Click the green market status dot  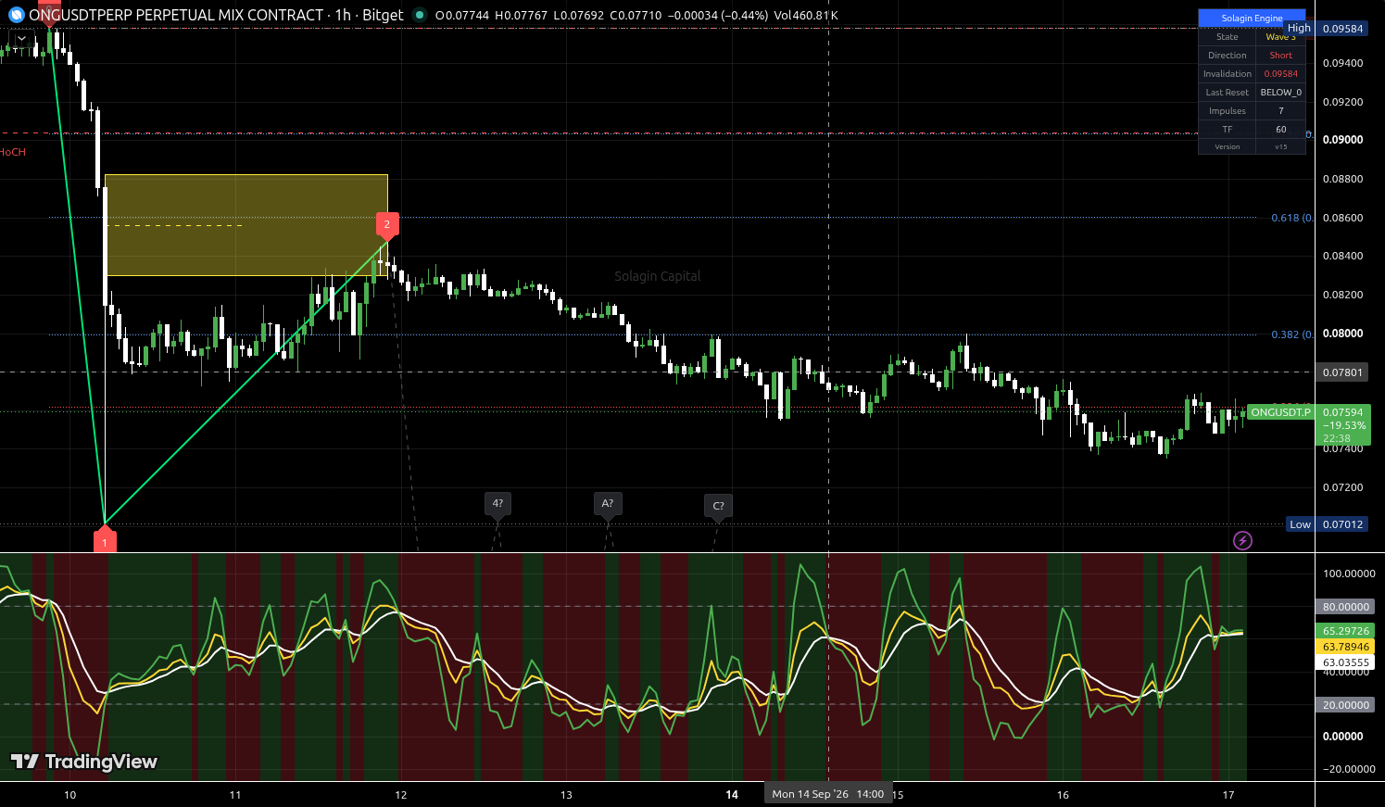pos(420,15)
